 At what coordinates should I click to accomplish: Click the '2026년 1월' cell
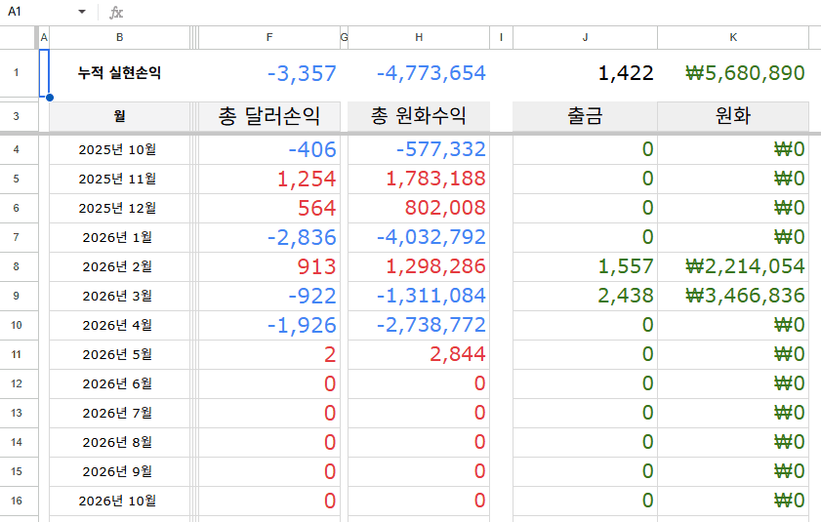coord(119,238)
